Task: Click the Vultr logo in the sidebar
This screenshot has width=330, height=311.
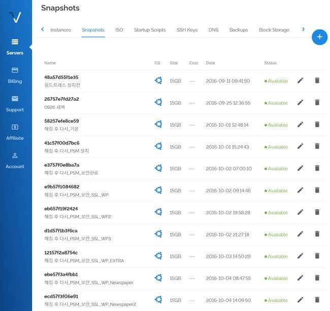Action: (15, 17)
